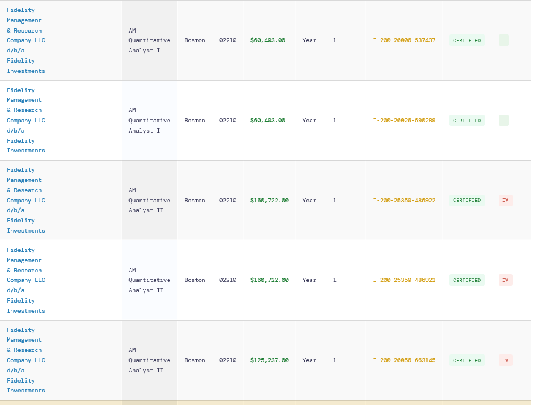Viewport: 541px width, 405px height.
Task: Click the Year unit in row I-200-26026-590289
Action: click(309, 121)
